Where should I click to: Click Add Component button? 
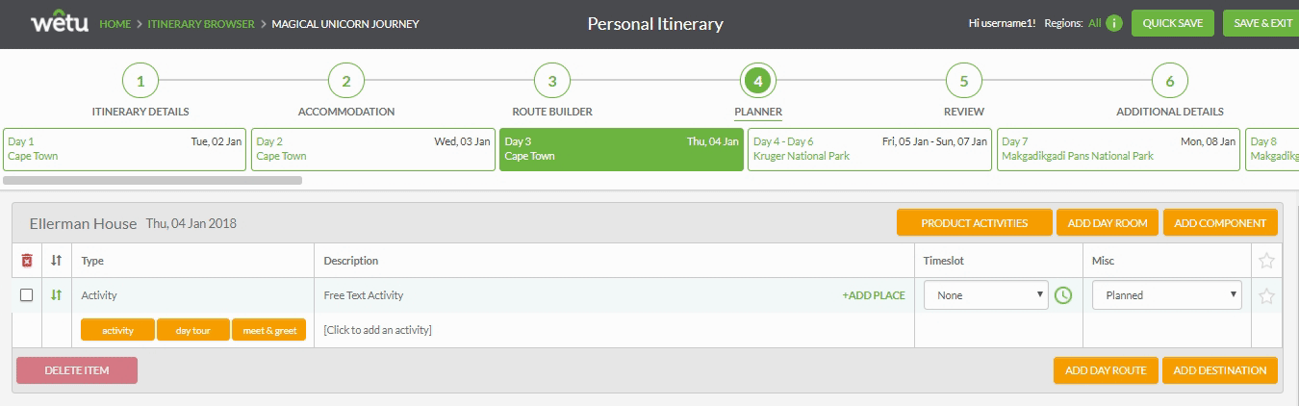click(x=1220, y=223)
